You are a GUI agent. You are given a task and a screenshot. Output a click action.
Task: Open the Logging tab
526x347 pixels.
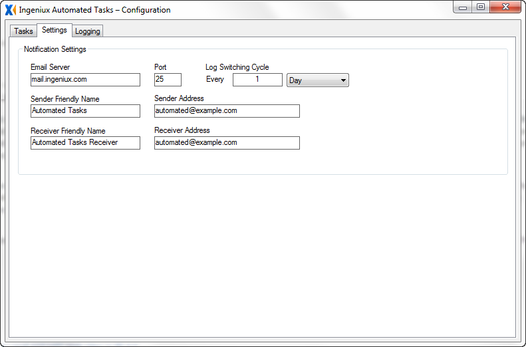tap(88, 31)
